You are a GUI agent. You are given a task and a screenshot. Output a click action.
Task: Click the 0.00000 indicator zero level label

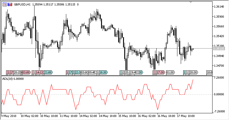point(219,94)
